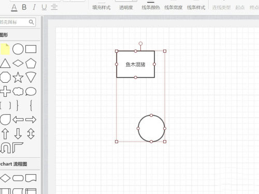Screen dimensions: 259x194
Task: Select the cross plus shape
Action: coord(5,92)
